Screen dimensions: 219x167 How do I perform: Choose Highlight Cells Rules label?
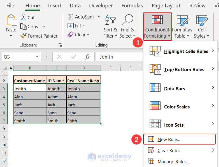click(186, 51)
